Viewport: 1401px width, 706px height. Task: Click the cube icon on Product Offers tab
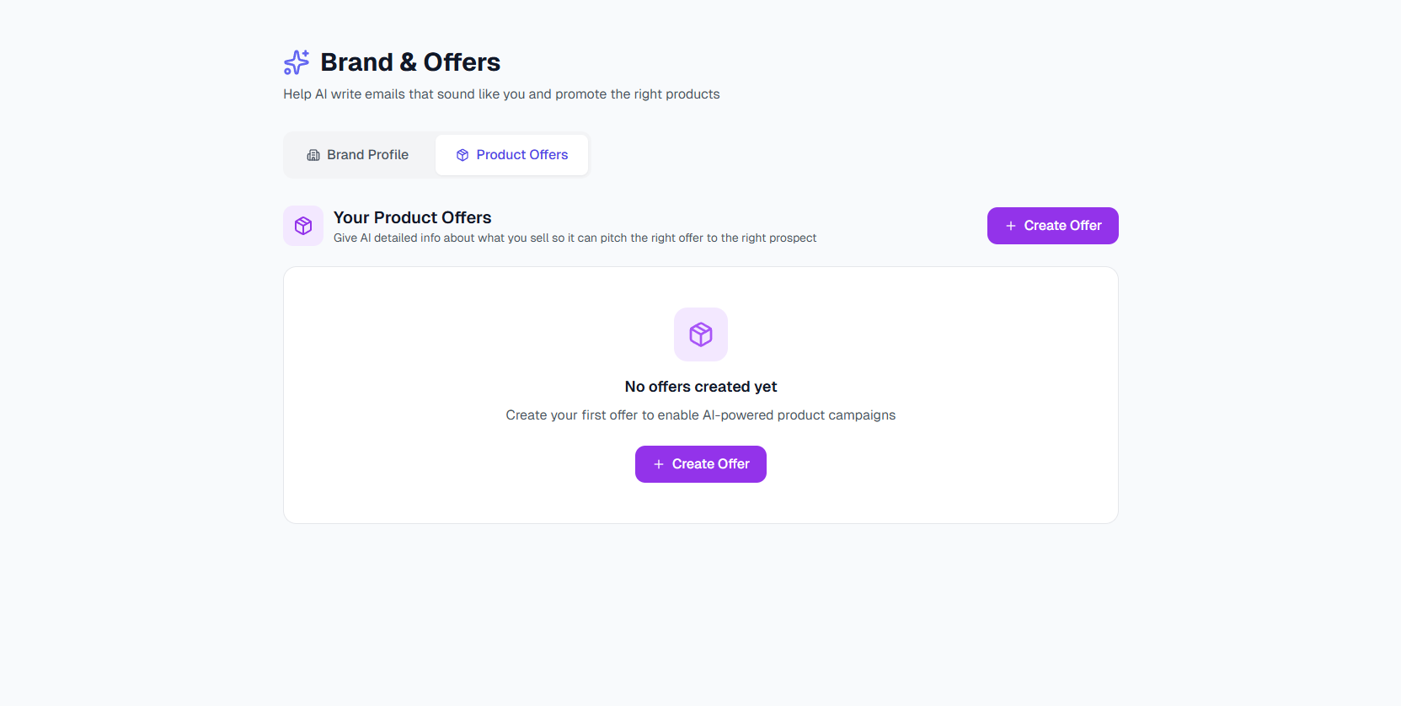pyautogui.click(x=462, y=154)
